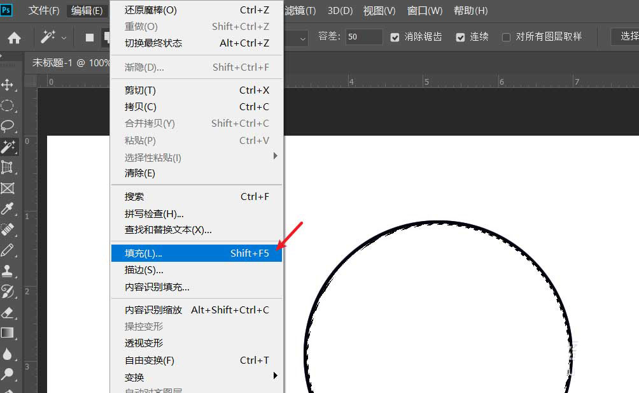Open the 视图(V) menu

coord(379,11)
